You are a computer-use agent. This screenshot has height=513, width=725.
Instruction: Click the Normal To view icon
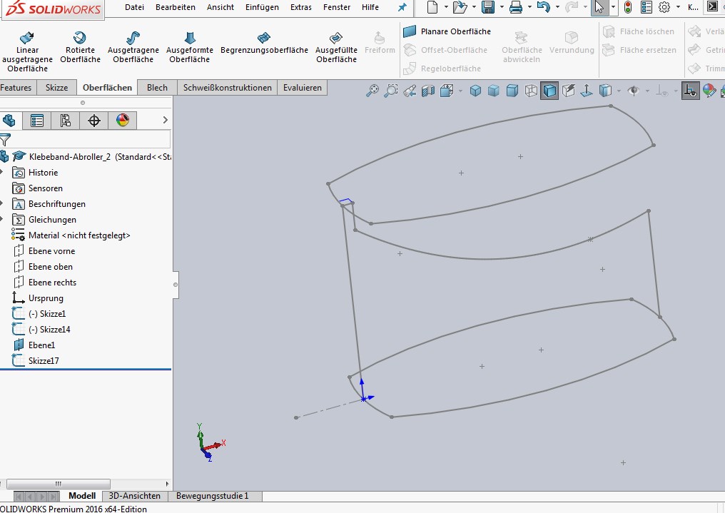tap(587, 91)
